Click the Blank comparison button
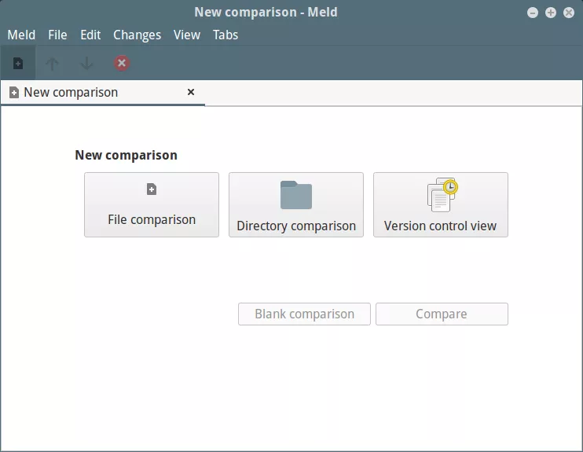 point(304,314)
